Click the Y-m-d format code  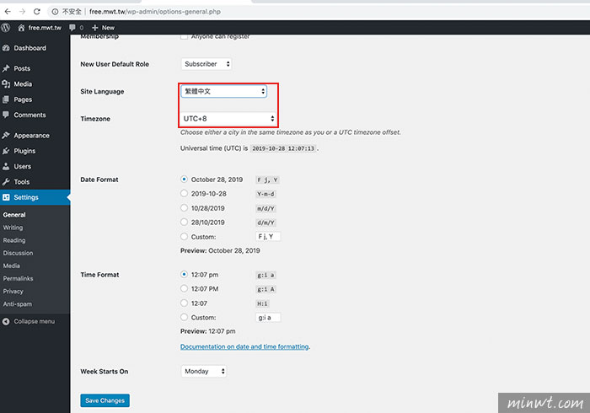pyautogui.click(x=265, y=194)
